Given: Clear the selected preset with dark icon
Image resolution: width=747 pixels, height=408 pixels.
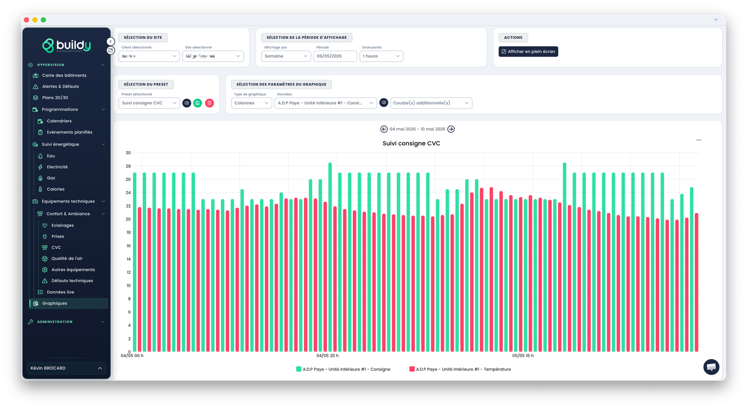Looking at the screenshot, I should [x=186, y=103].
